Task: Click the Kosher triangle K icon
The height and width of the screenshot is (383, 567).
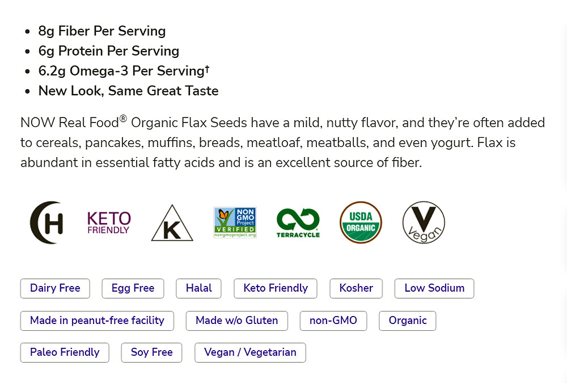Action: tap(172, 223)
